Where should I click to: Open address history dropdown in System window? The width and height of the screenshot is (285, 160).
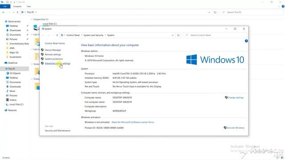[172, 35]
